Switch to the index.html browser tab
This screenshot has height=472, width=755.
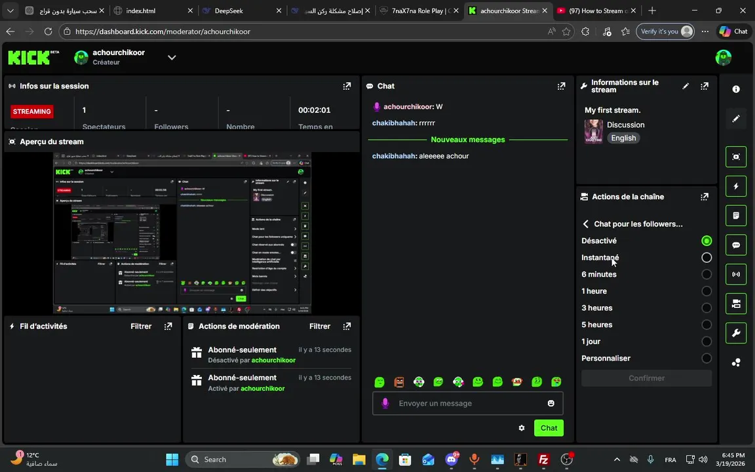pyautogui.click(x=153, y=10)
